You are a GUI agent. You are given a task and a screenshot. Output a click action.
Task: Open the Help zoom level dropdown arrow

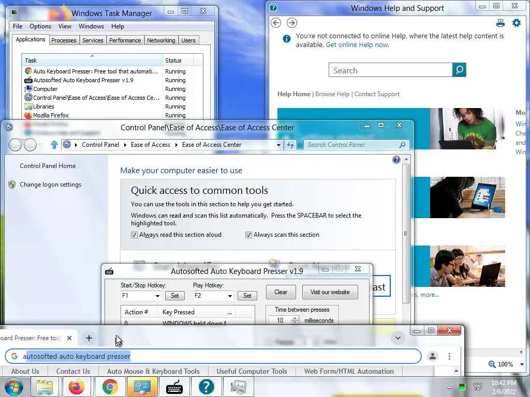click(522, 364)
